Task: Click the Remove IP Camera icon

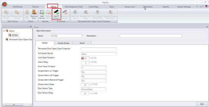Action: (65, 12)
